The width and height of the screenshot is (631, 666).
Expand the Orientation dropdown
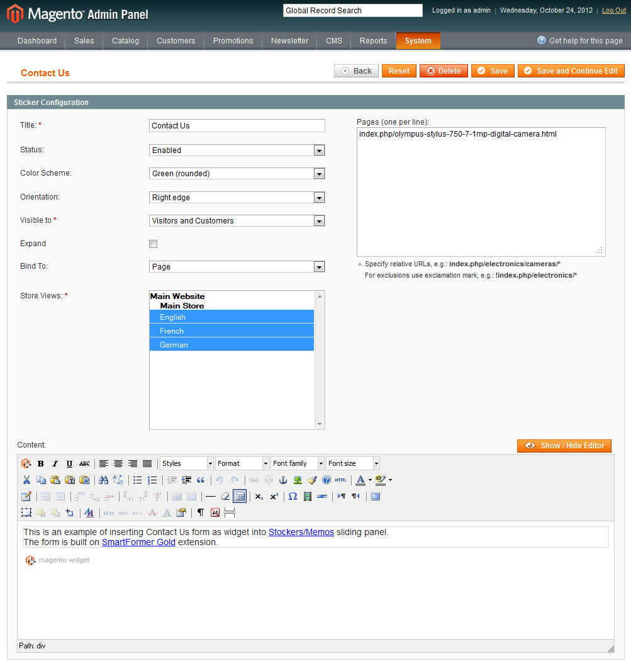coord(319,196)
